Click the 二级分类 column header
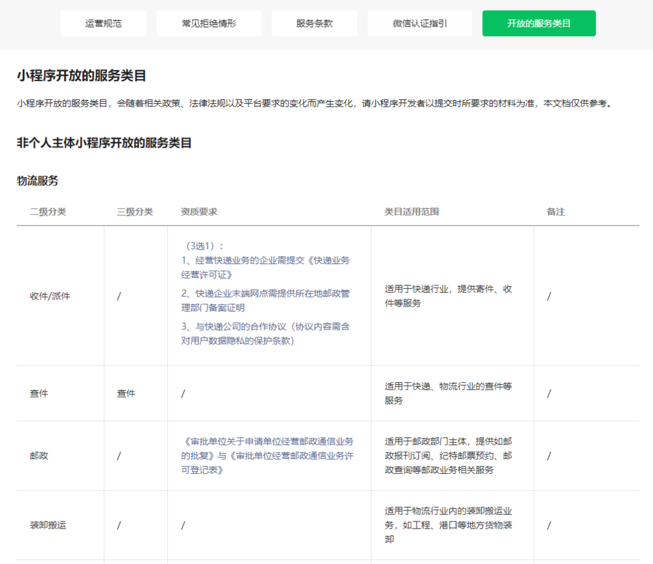Image resolution: width=653 pixels, height=564 pixels. pos(48,212)
